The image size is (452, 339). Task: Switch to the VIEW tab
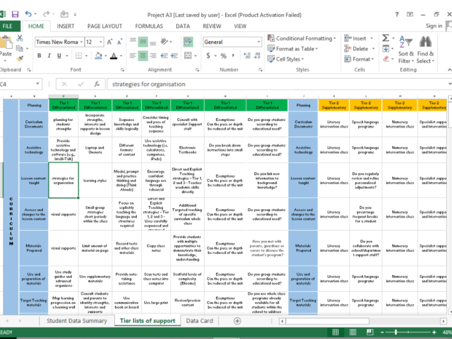[240, 26]
